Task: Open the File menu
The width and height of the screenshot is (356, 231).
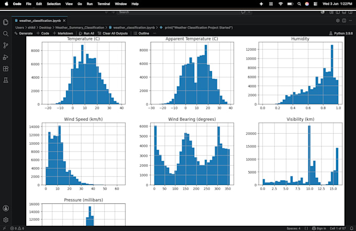Action: pos(29,4)
